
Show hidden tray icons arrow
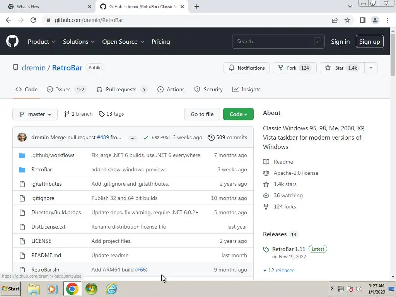coord(332,288)
